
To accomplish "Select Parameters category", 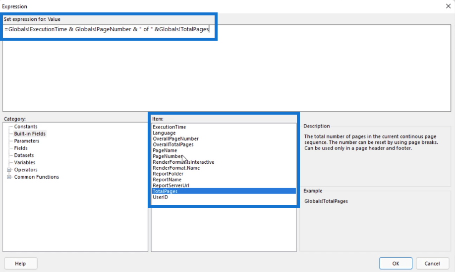I will (26, 141).
